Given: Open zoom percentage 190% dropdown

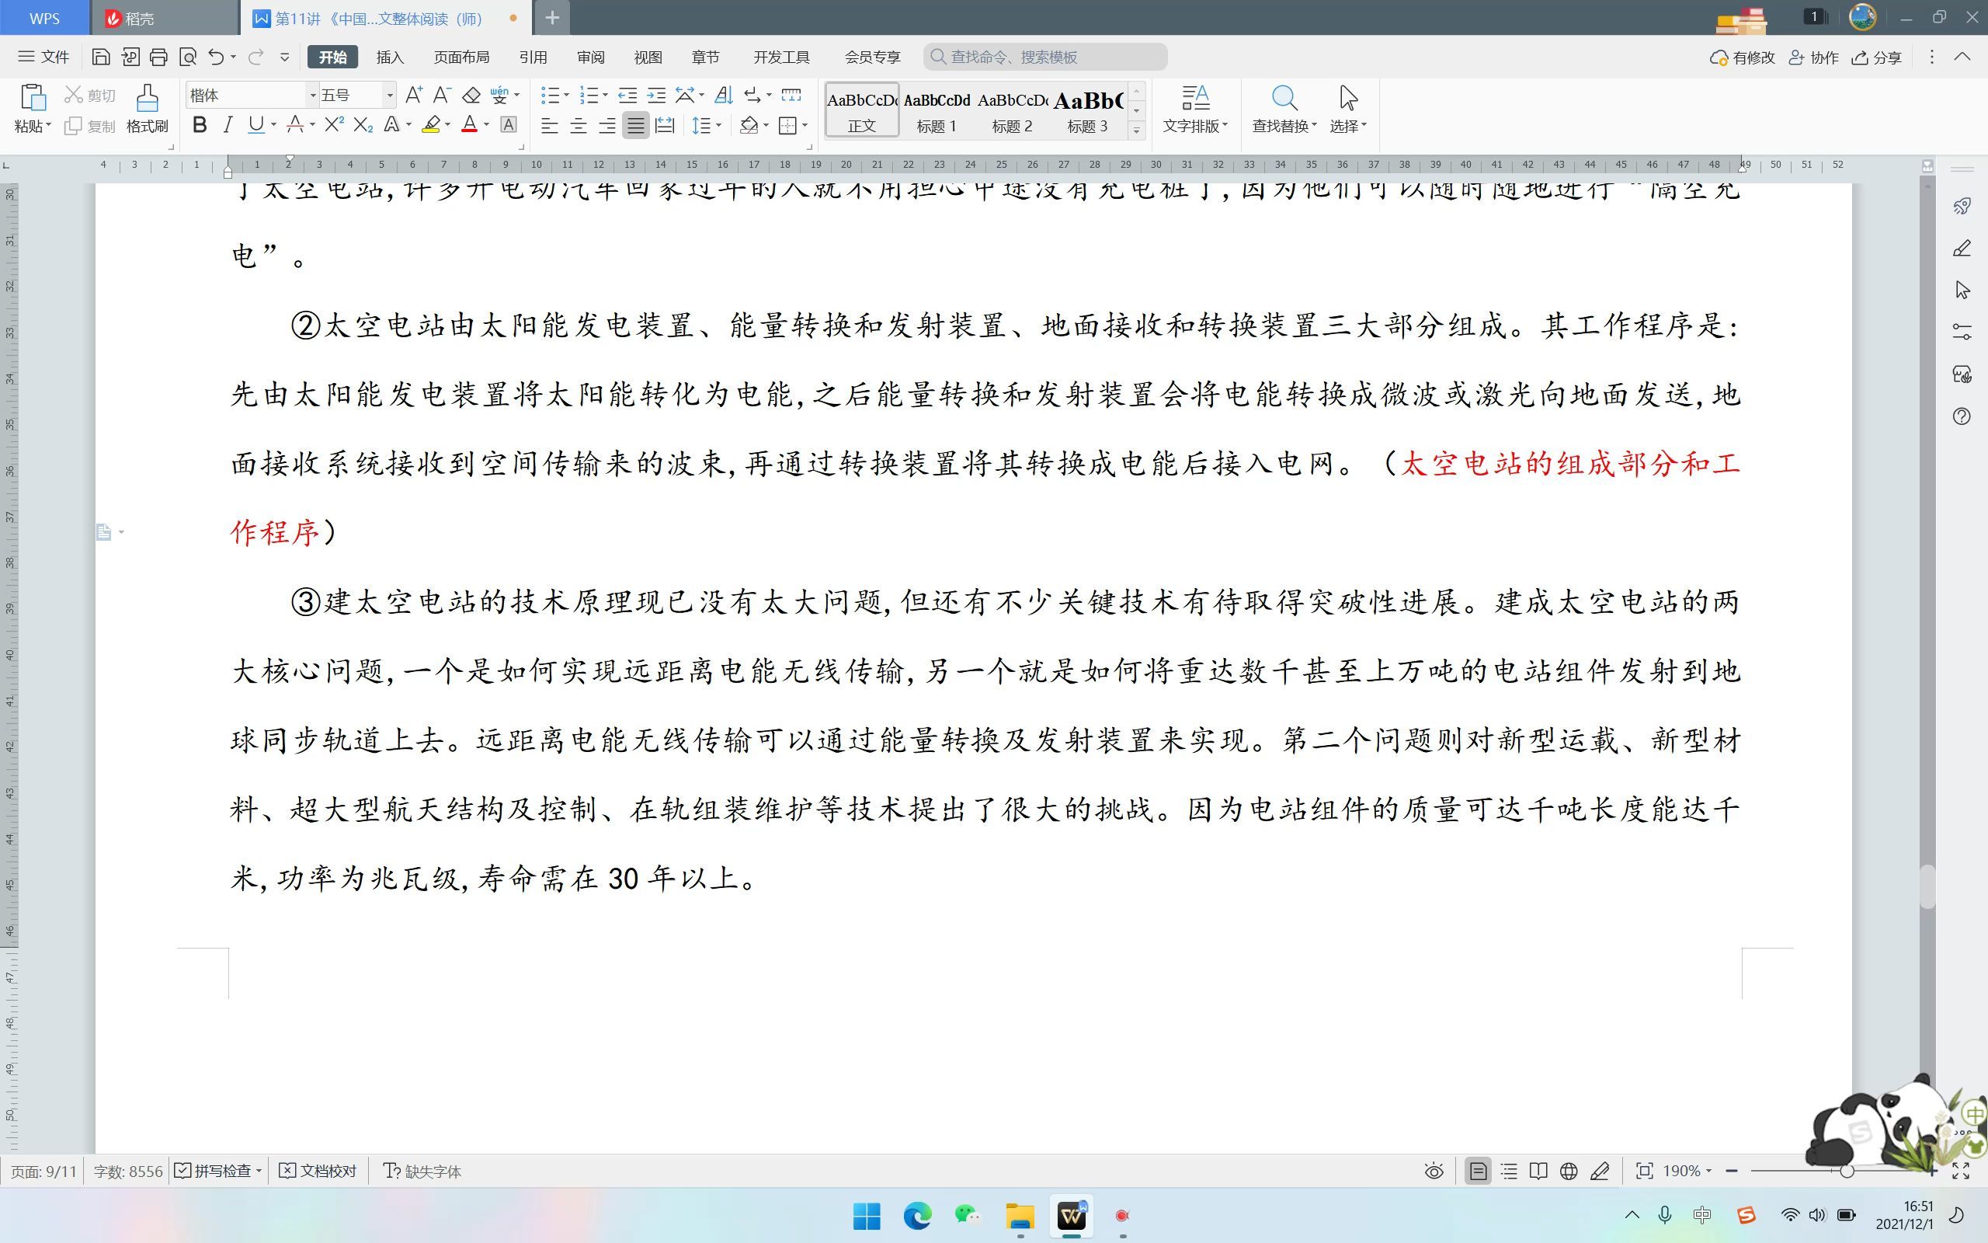Looking at the screenshot, I should (x=1709, y=1171).
